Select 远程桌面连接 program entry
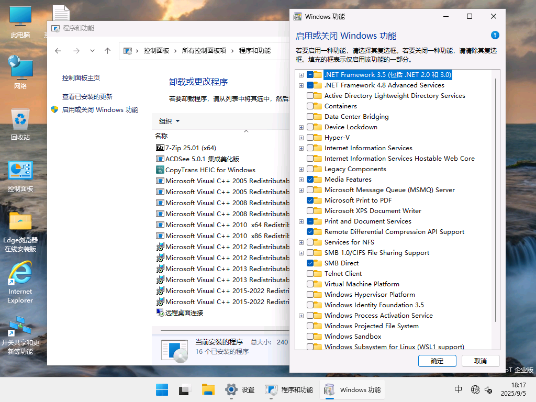Image resolution: width=536 pixels, height=402 pixels. click(x=180, y=313)
